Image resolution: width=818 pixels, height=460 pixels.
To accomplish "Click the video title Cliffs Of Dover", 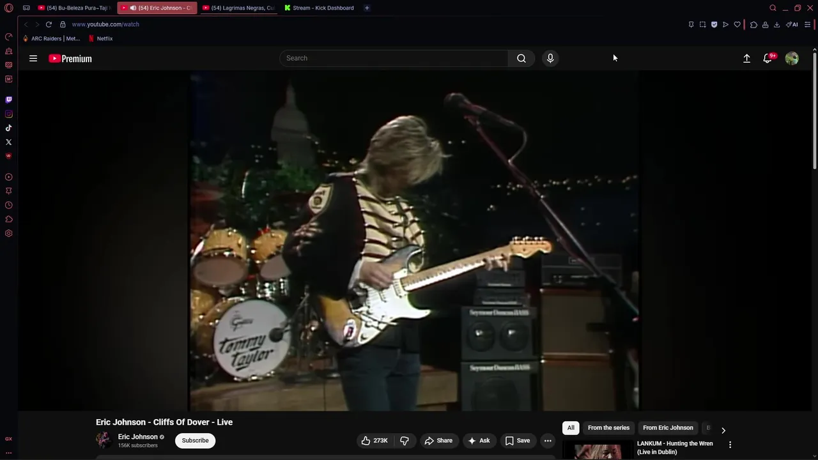I will pos(164,422).
